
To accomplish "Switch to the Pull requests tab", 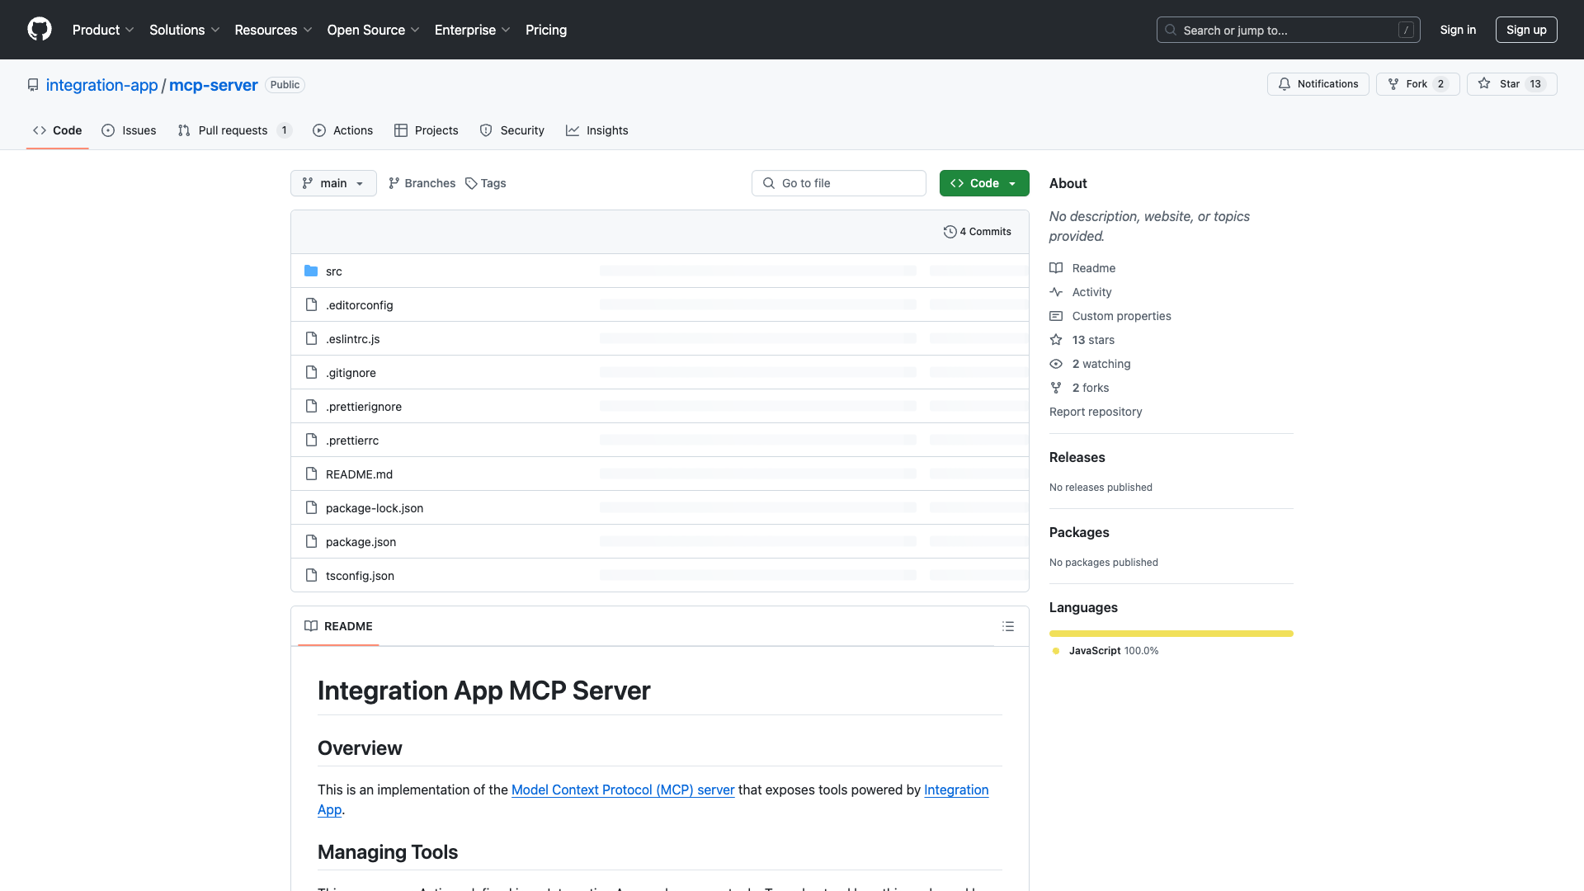I will click(x=233, y=130).
